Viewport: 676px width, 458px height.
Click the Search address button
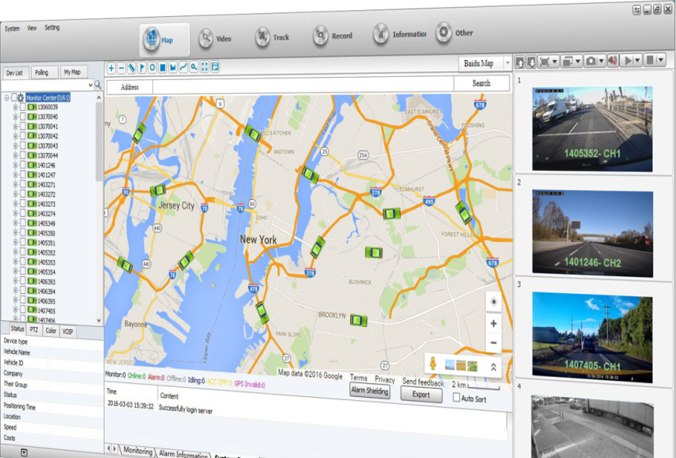pyautogui.click(x=481, y=83)
